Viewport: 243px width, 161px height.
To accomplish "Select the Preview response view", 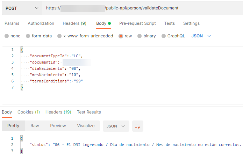I will [x=58, y=126].
